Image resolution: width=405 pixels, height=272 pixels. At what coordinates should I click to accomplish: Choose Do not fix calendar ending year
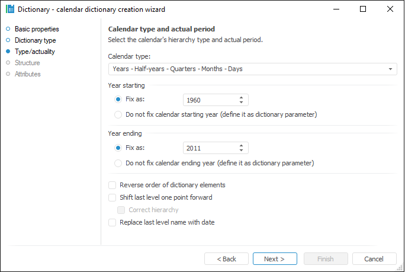(118, 163)
